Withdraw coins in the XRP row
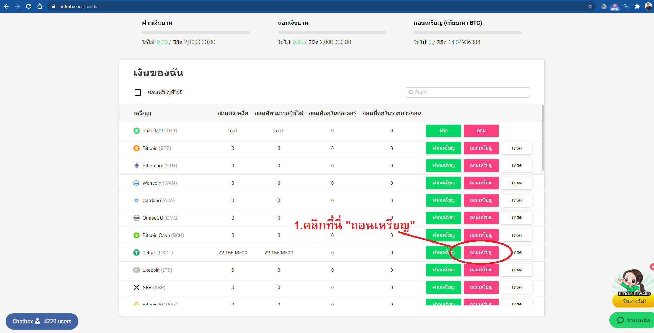This screenshot has height=333, width=654. click(481, 287)
